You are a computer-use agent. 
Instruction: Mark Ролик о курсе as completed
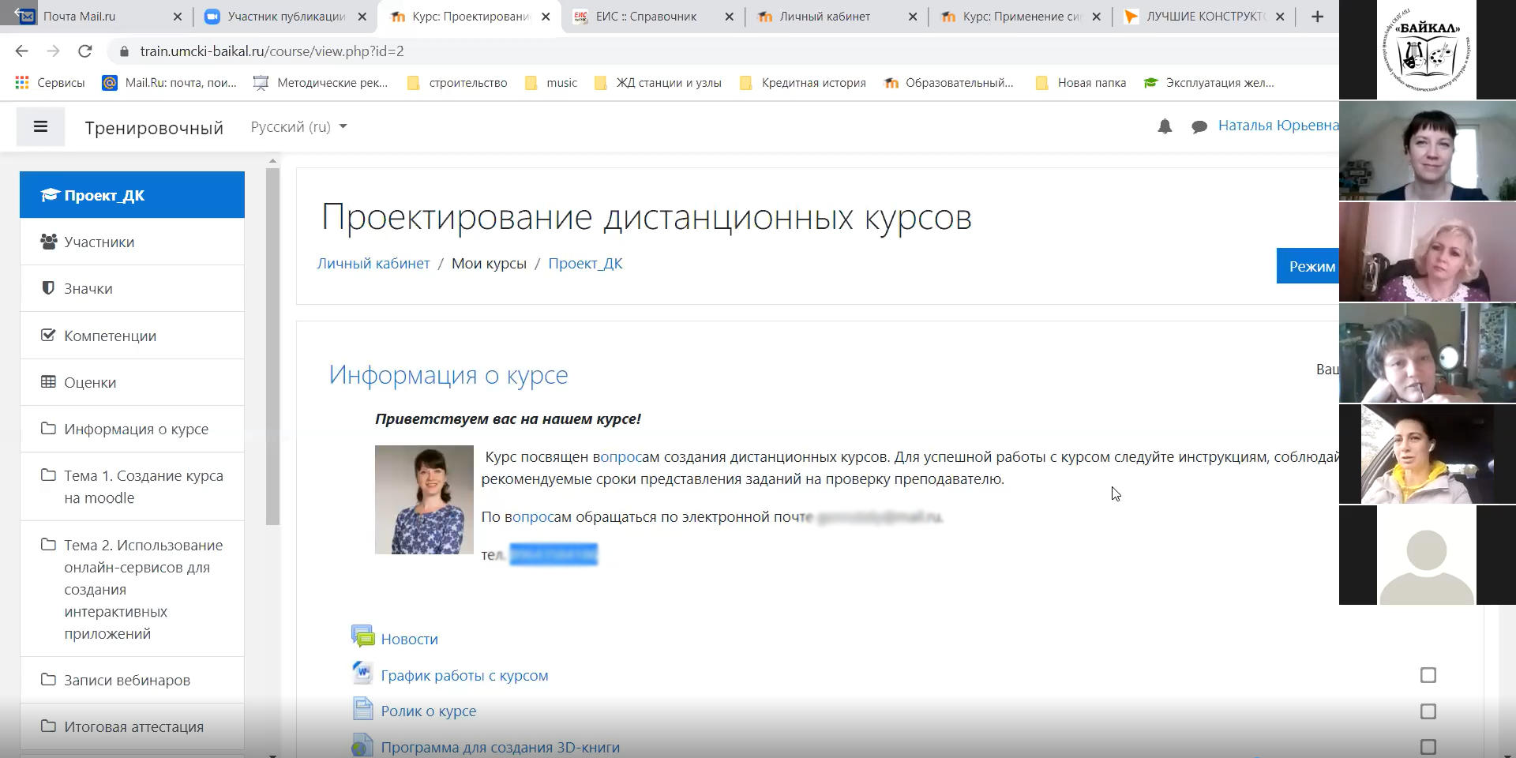1428,711
